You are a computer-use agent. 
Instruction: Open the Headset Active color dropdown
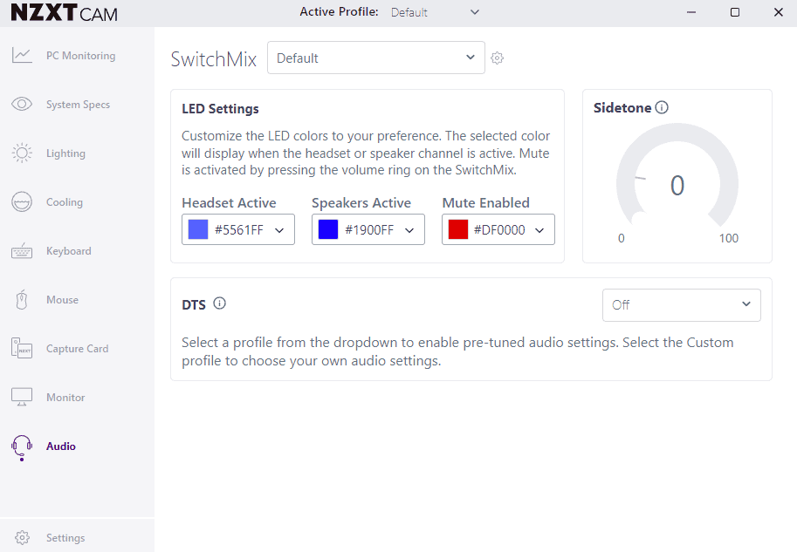(x=238, y=230)
